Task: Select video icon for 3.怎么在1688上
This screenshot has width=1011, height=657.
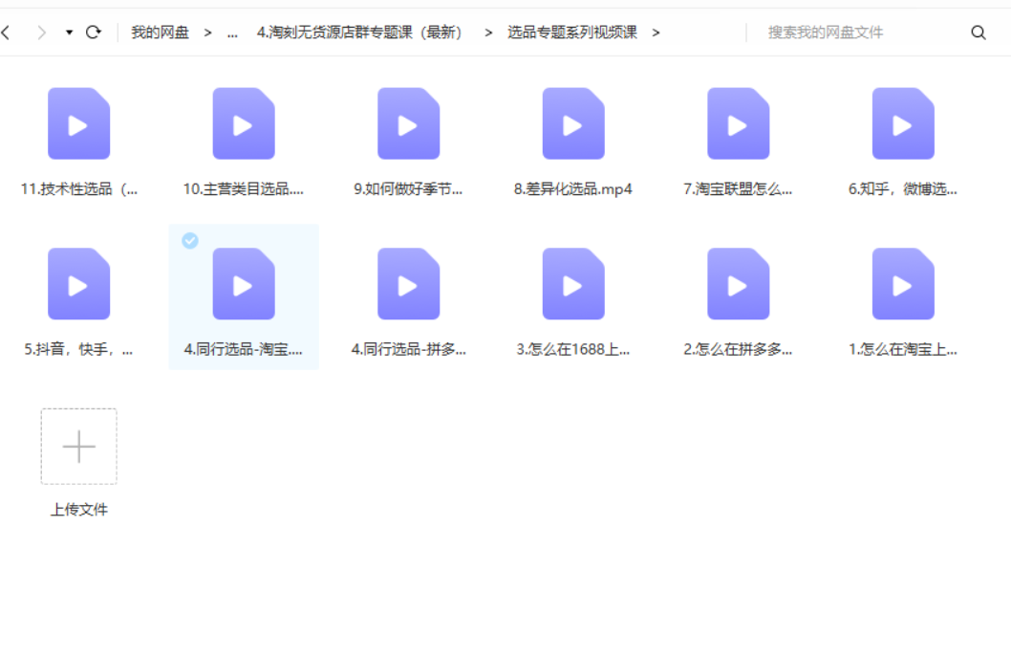Action: 573,284
